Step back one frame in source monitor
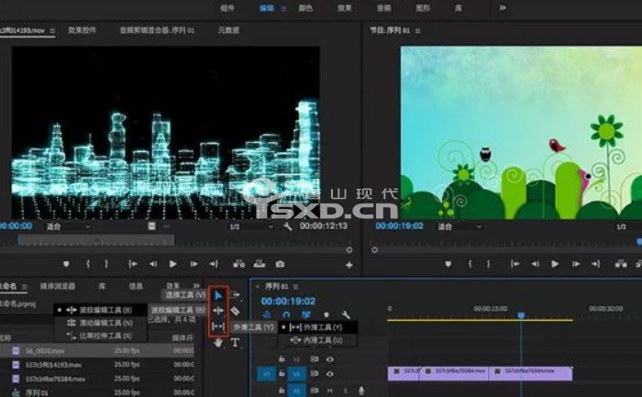 (x=153, y=264)
